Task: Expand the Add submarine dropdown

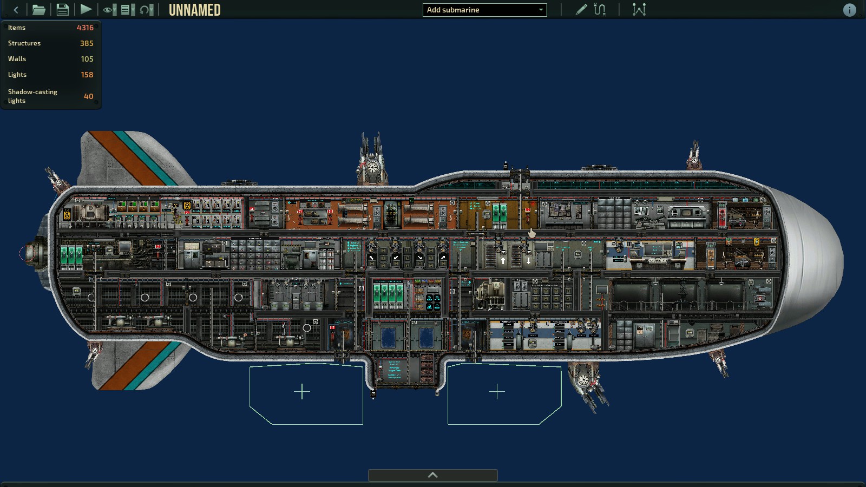Action: click(484, 10)
